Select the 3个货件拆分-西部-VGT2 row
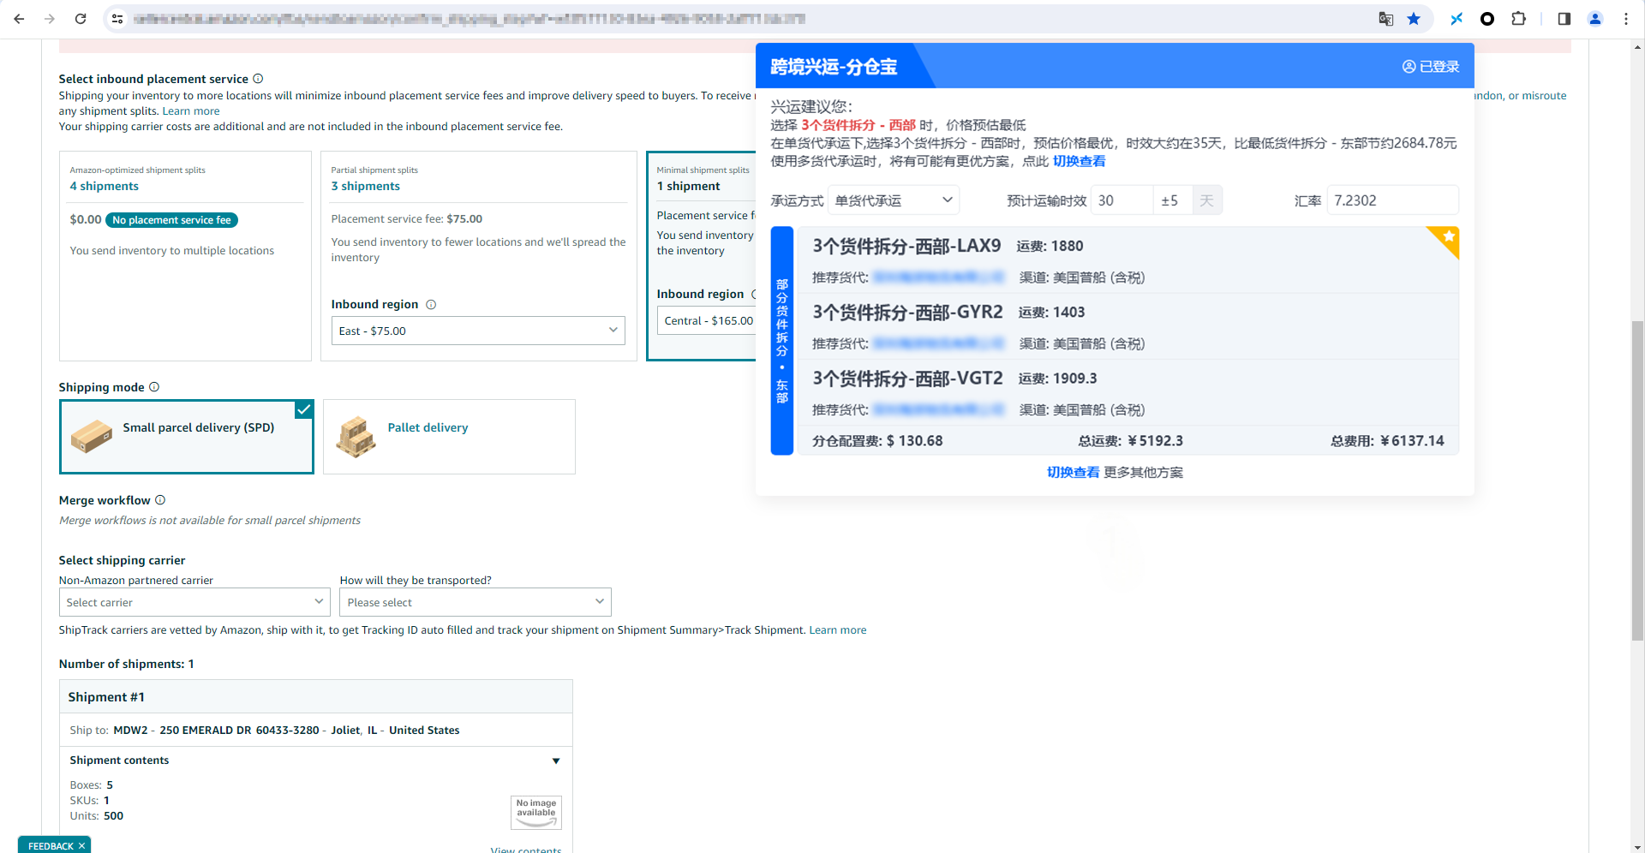This screenshot has height=853, width=1645. pyautogui.click(x=1128, y=392)
